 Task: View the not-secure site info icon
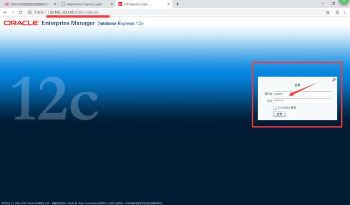pos(30,12)
